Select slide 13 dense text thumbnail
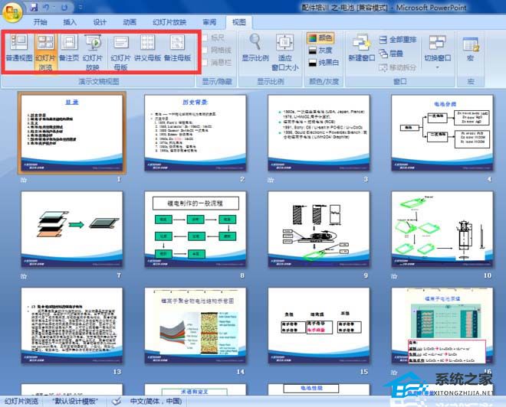 point(72,326)
